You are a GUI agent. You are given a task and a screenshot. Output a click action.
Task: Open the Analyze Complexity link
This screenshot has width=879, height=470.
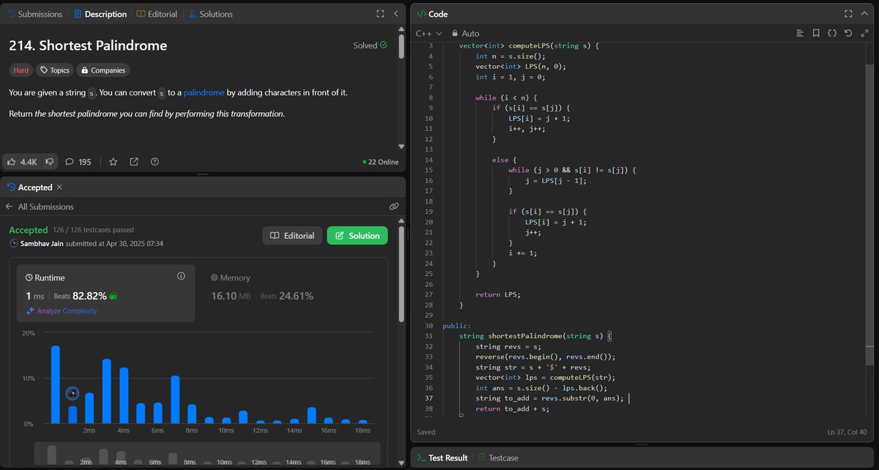62,310
